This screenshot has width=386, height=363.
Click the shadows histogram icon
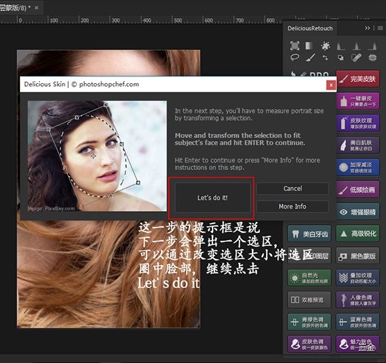pos(341,46)
